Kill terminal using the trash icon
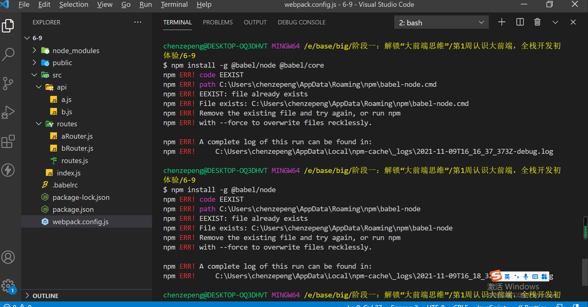588x307 pixels. coord(537,22)
